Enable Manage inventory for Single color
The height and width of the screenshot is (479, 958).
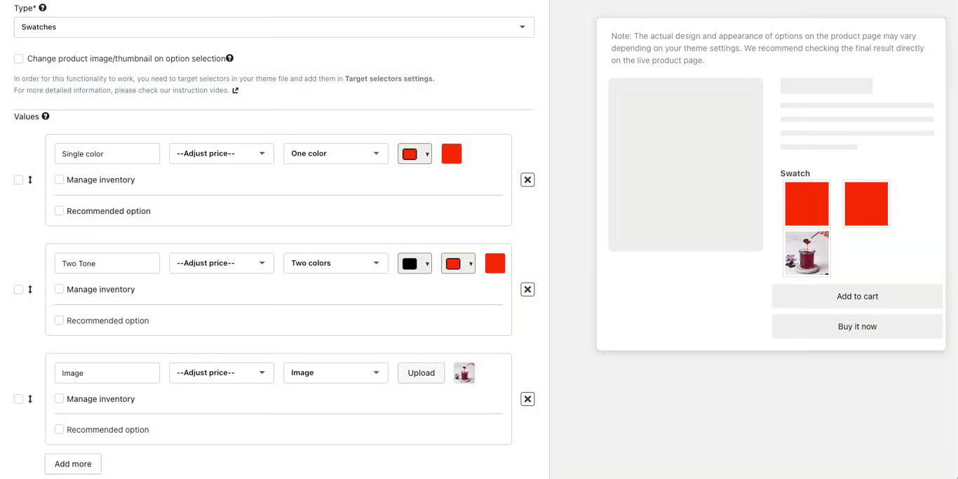pyautogui.click(x=60, y=180)
